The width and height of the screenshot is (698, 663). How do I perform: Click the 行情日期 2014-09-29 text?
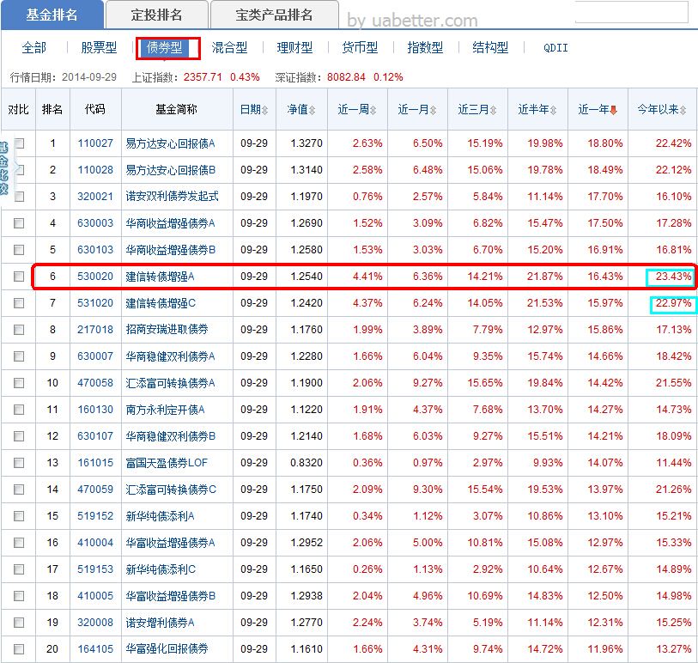coord(64,77)
